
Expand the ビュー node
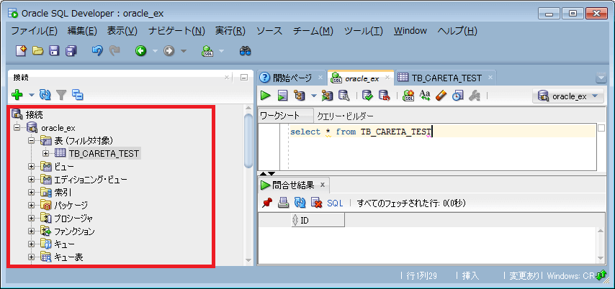pyautogui.click(x=32, y=167)
